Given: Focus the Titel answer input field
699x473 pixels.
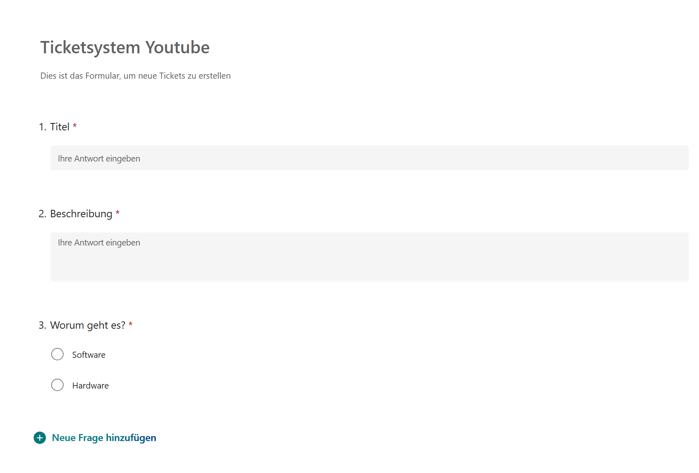Looking at the screenshot, I should (369, 158).
